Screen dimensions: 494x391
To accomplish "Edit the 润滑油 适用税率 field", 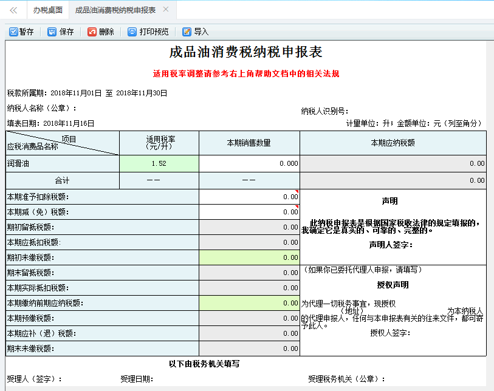I will tap(159, 164).
